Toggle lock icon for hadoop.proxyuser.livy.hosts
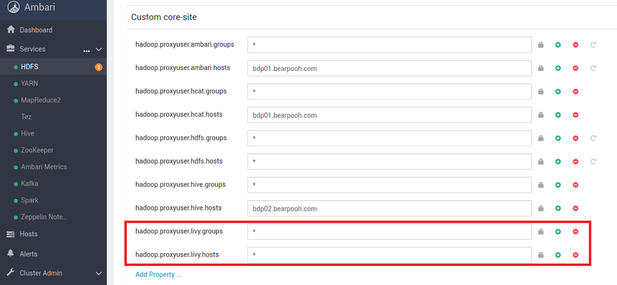Viewport: 617px width, 285px height. tap(541, 255)
